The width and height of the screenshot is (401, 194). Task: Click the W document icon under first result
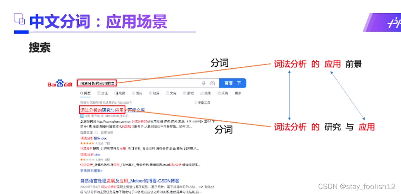(82, 116)
